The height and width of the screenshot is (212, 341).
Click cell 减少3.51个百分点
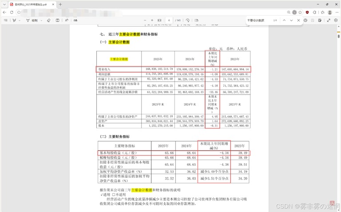214,179
